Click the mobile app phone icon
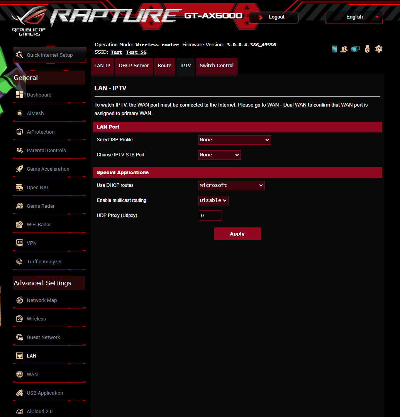This screenshot has height=417, width=400. pos(335,49)
